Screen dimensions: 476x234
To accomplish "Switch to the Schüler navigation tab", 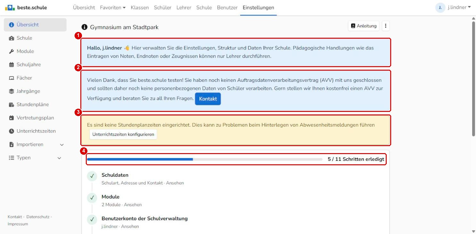I will coord(163,7).
